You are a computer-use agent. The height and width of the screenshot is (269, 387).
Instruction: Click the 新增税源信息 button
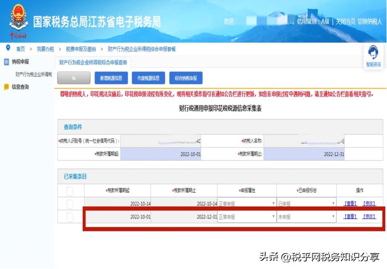pos(111,78)
